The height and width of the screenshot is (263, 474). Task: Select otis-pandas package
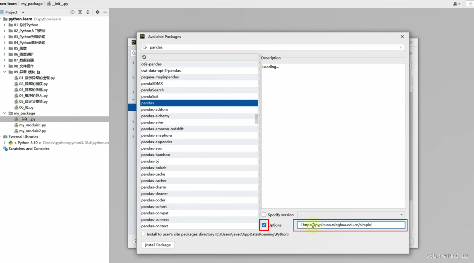199,64
